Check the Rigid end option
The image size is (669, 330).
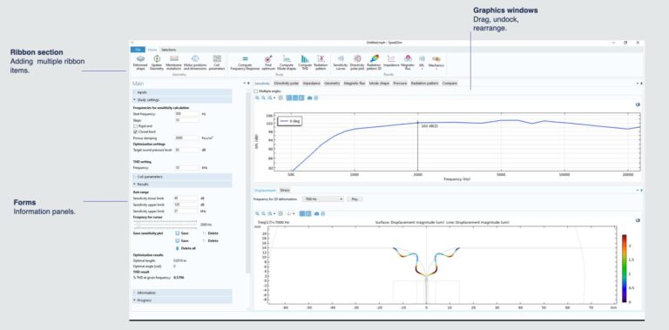[x=135, y=126]
